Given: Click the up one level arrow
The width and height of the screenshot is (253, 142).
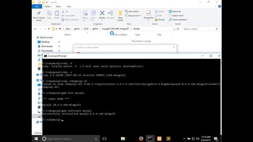Looking at the screenshot, I should pyautogui.click(x=49, y=29).
